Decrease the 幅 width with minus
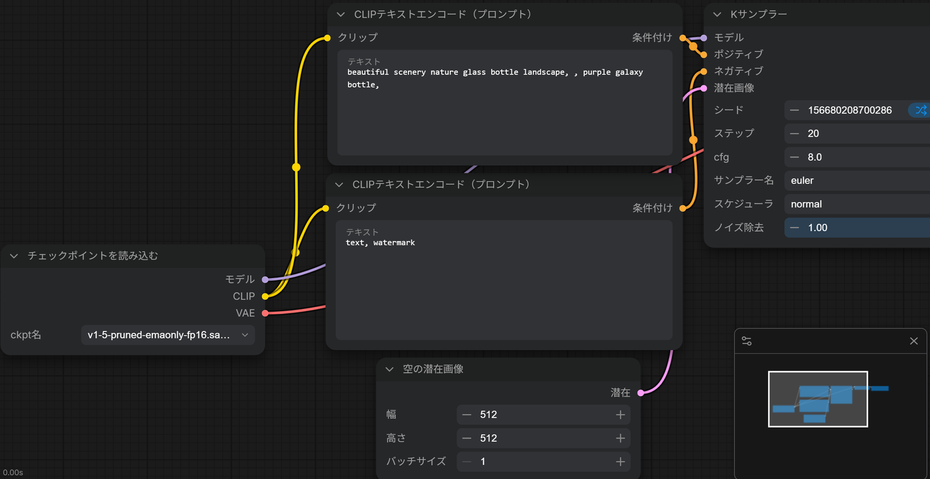This screenshot has height=479, width=930. (467, 415)
